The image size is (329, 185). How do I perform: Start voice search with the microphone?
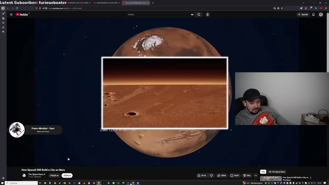207,14
